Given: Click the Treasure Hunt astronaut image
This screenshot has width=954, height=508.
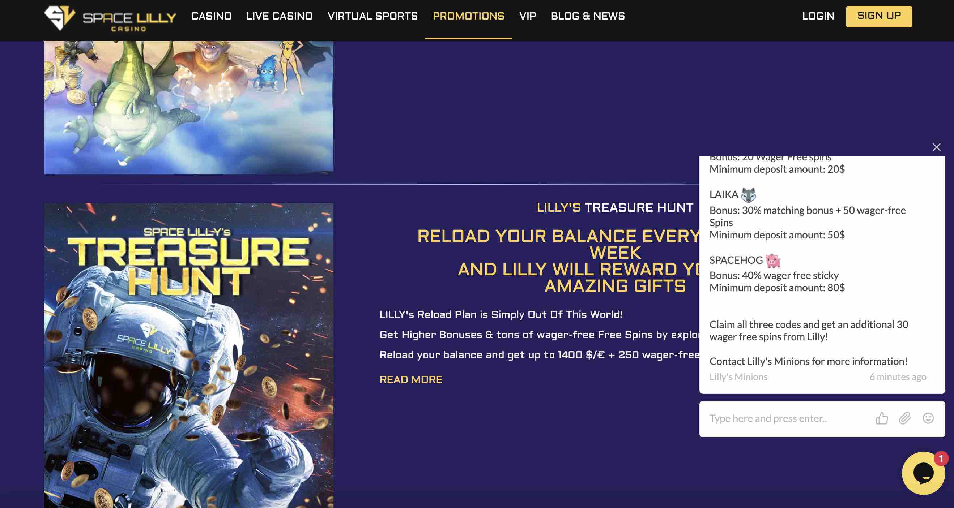Looking at the screenshot, I should pyautogui.click(x=188, y=355).
